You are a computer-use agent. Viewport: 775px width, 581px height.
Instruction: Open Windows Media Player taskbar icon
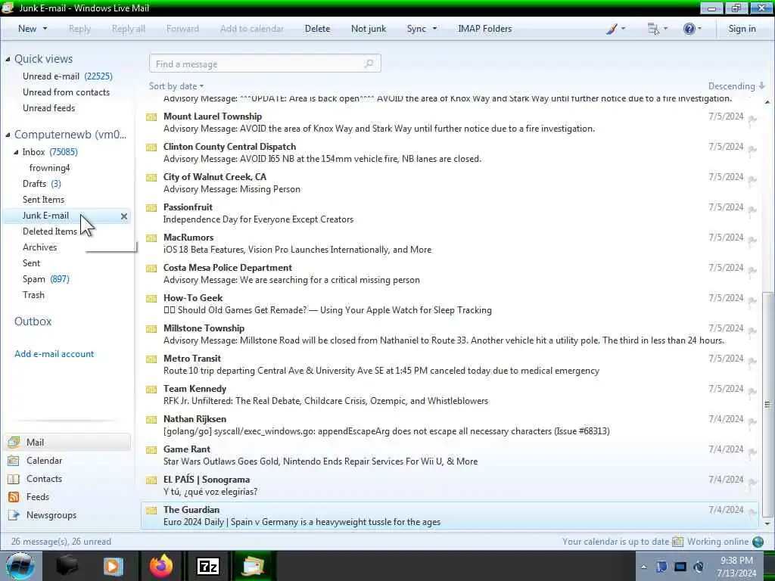click(x=114, y=566)
